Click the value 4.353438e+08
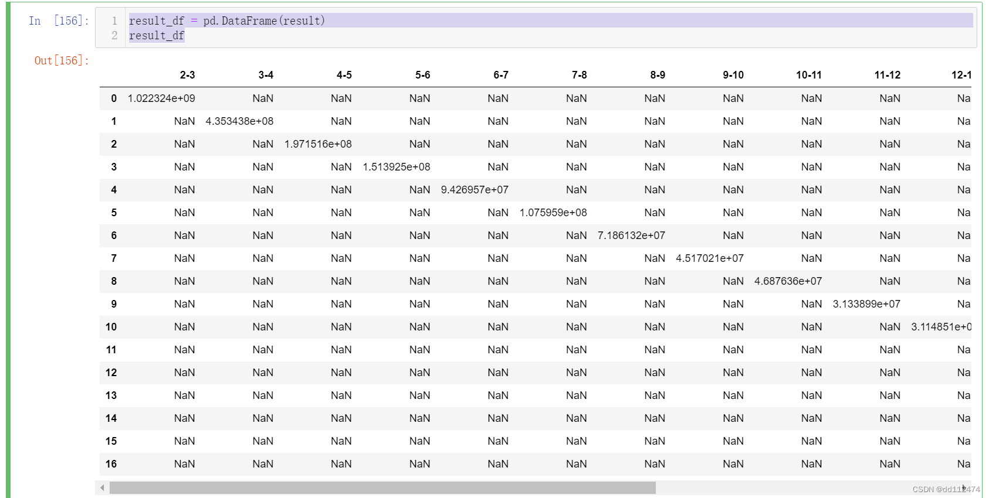Screen dimensions: 989x498 point(239,121)
